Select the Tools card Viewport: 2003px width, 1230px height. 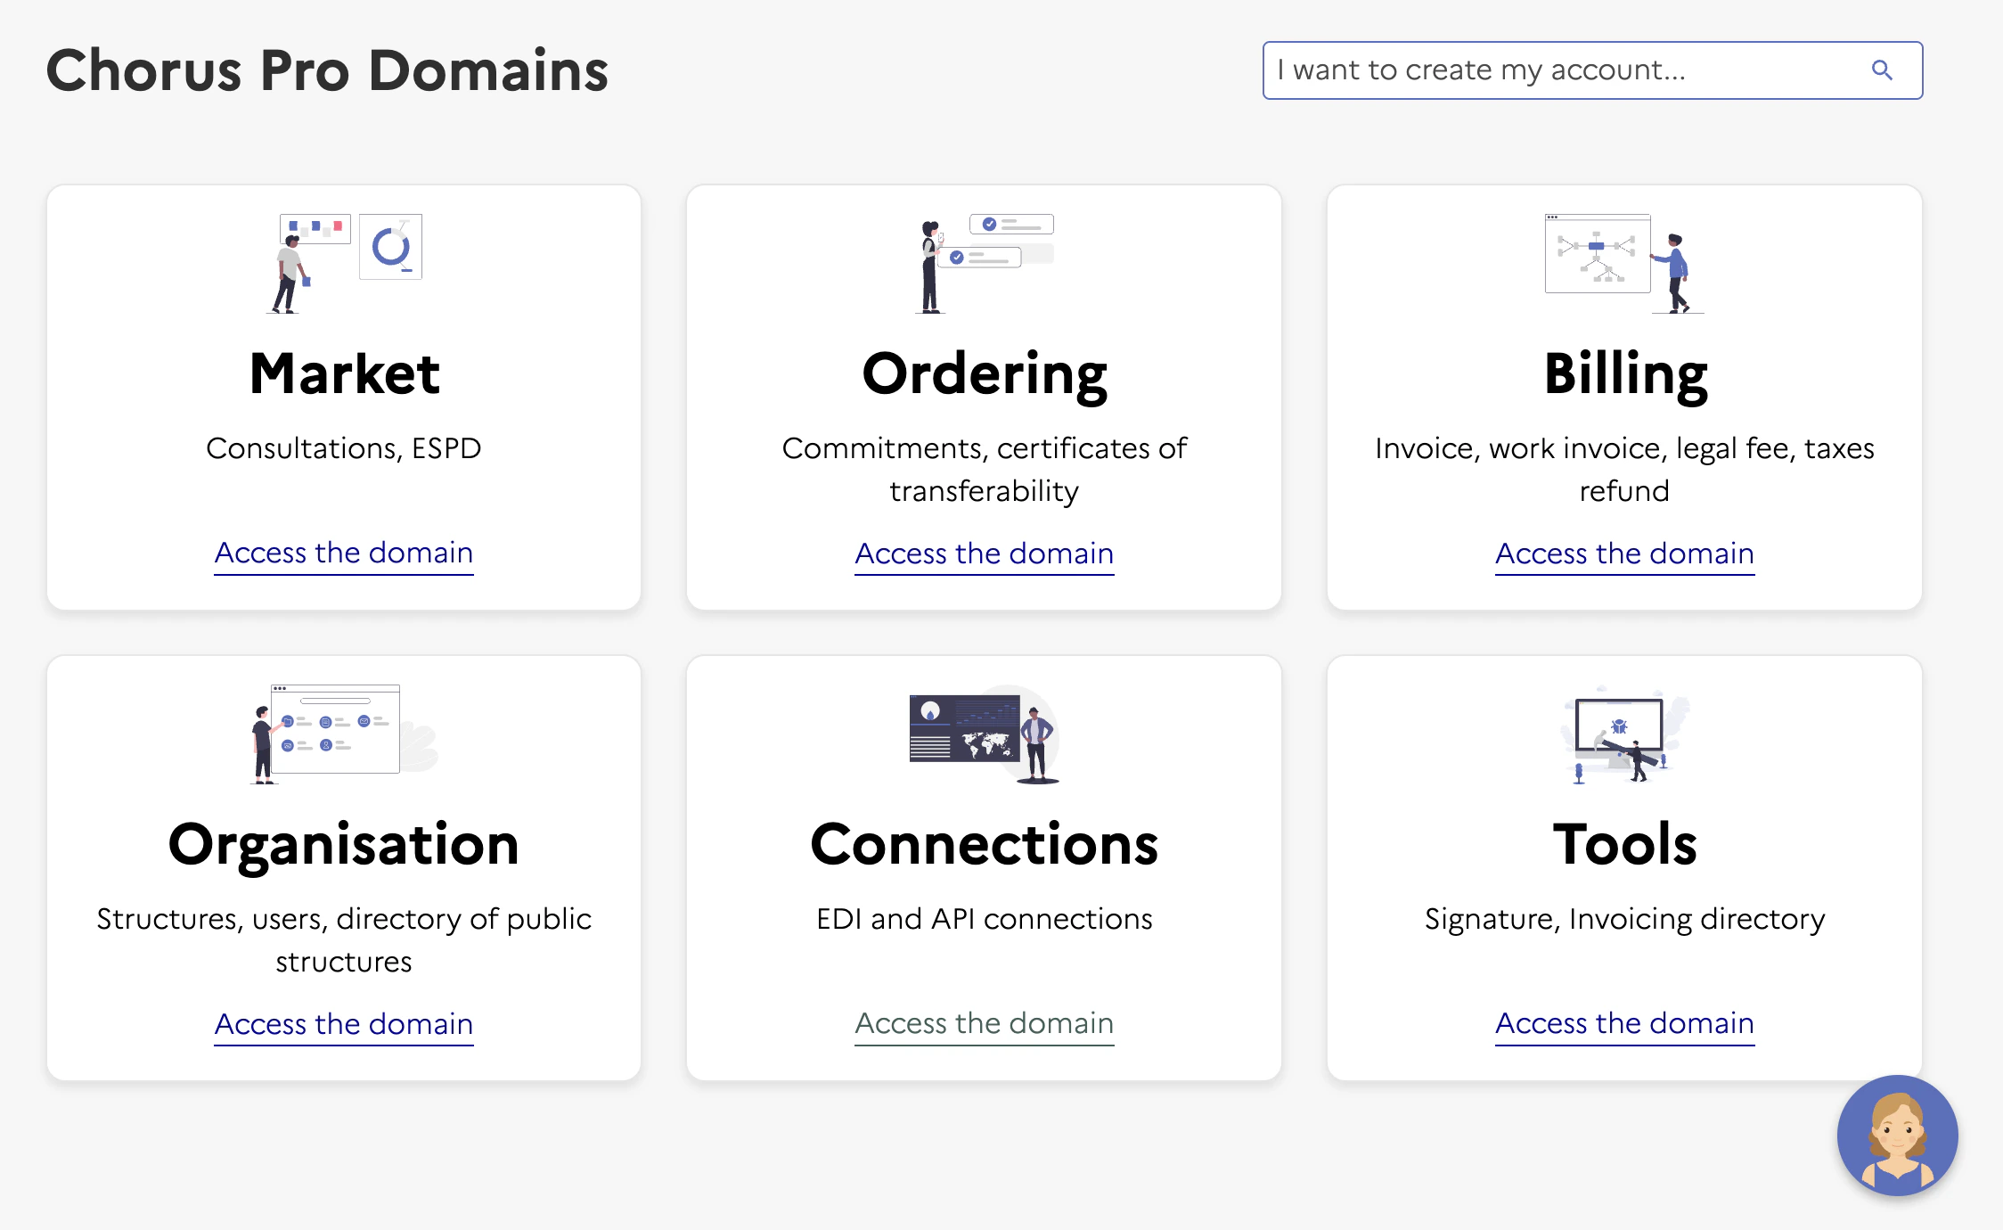[1623, 869]
